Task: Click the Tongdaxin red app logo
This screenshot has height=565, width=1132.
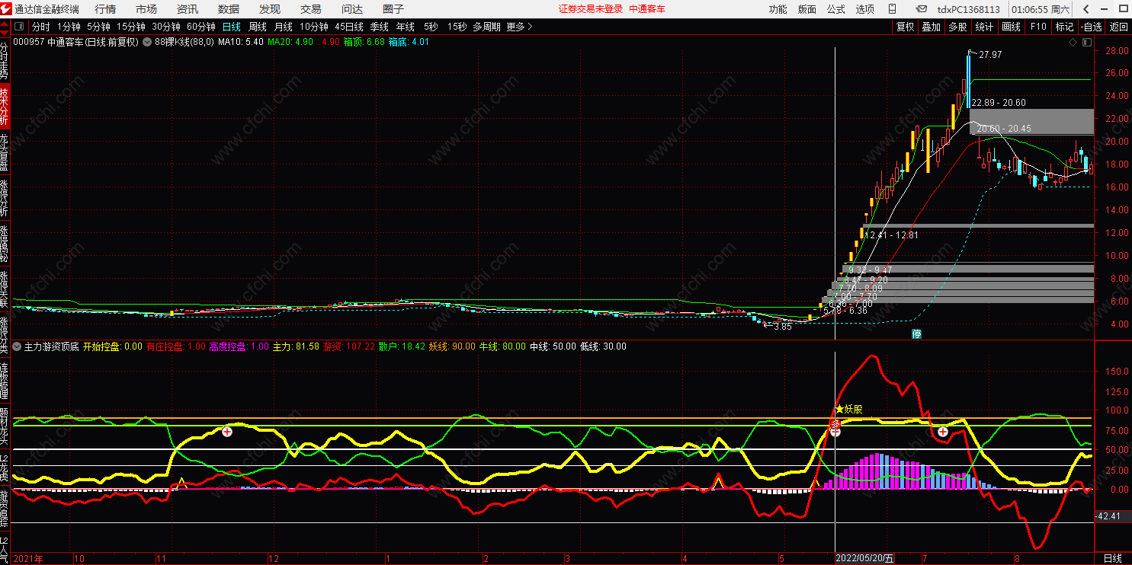Action: point(6,9)
